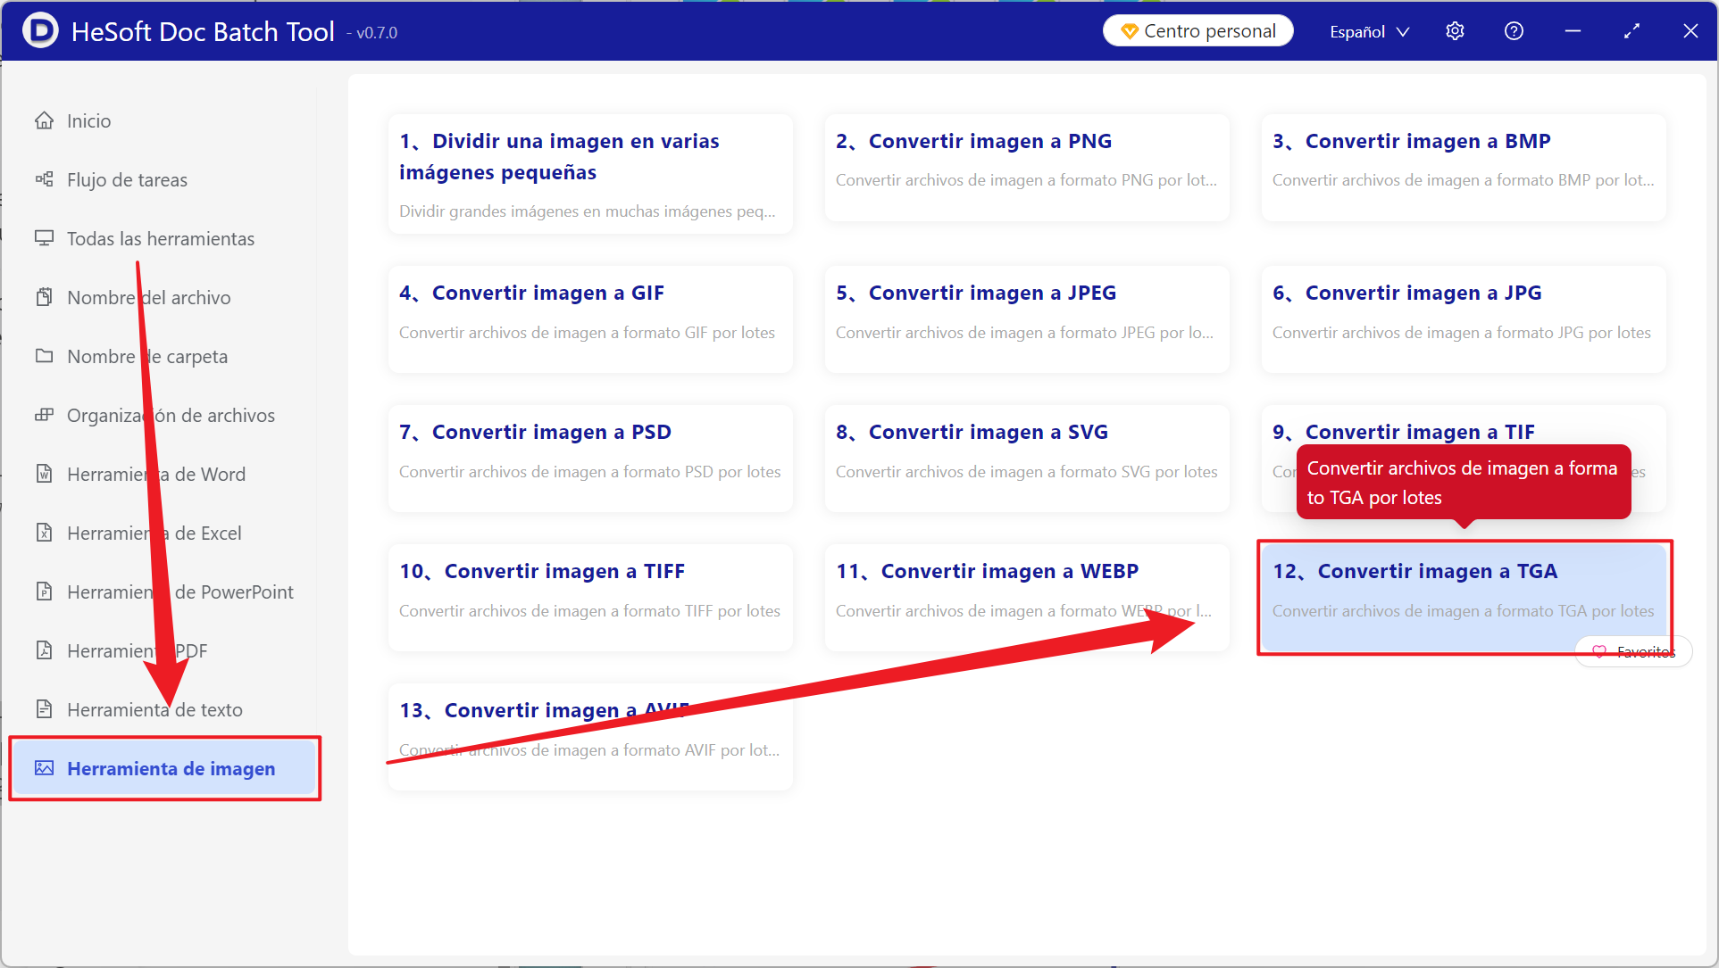
Task: Open Convertir imagen a WEBP card
Action: pyautogui.click(x=1027, y=598)
